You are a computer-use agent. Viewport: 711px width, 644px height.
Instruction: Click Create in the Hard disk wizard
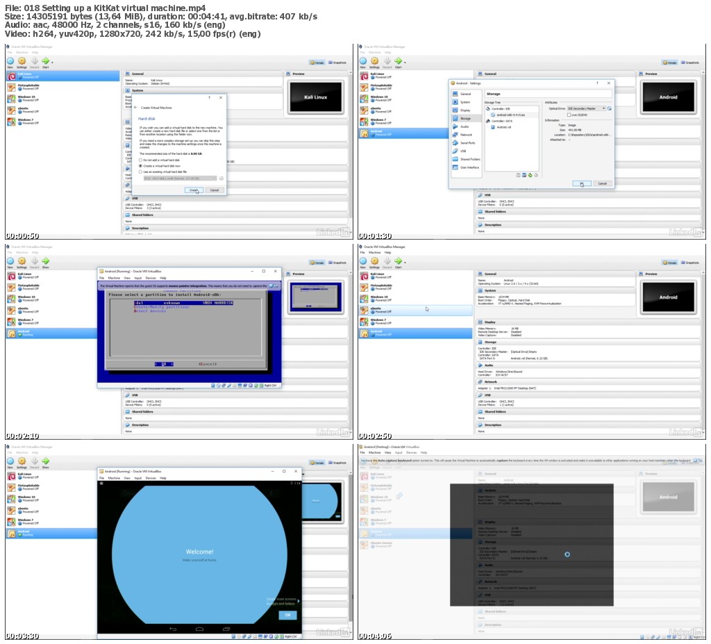(x=194, y=190)
